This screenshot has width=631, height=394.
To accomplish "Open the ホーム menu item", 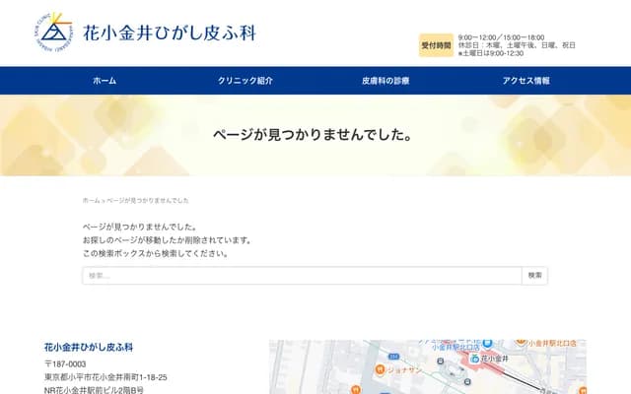I will (x=105, y=81).
